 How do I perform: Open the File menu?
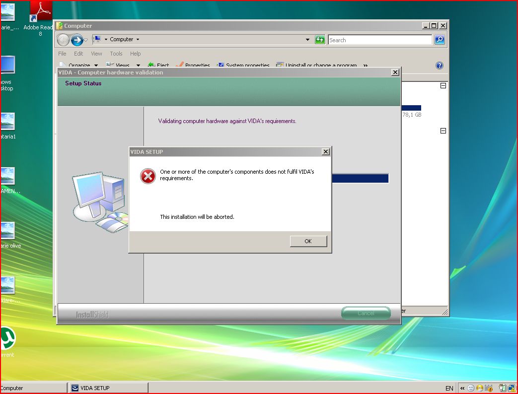pyautogui.click(x=62, y=54)
